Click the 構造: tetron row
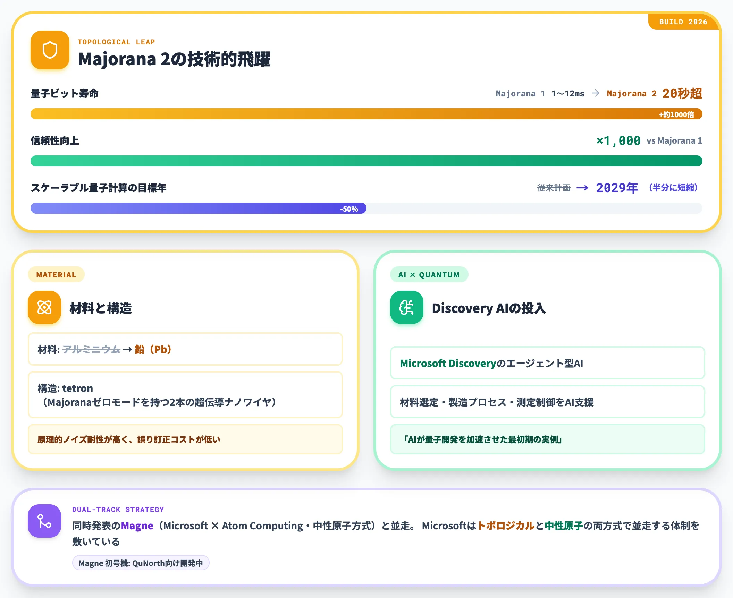Image resolution: width=733 pixels, height=598 pixels. (x=185, y=395)
